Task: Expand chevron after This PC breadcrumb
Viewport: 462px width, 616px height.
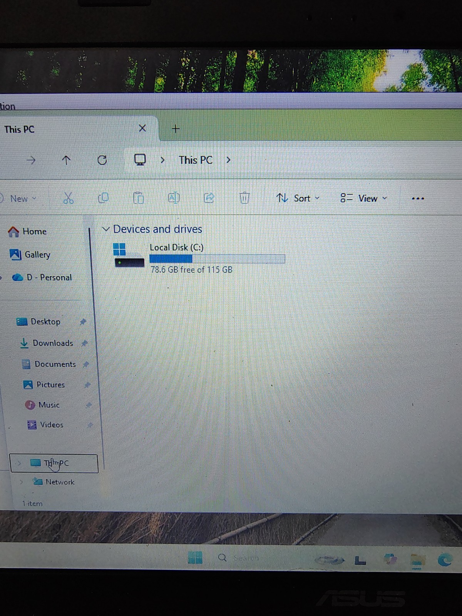Action: pyautogui.click(x=228, y=160)
